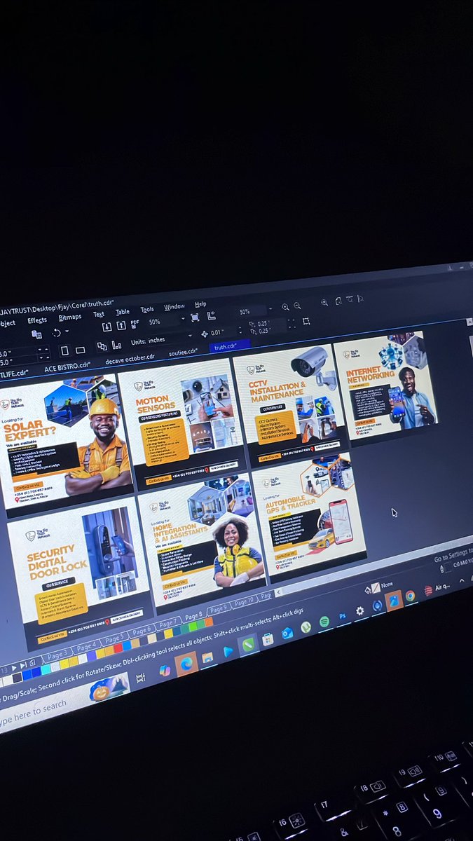Click the nudge distance 0.01 field
Image resolution: width=473 pixels, height=841 pixels.
[x=219, y=333]
